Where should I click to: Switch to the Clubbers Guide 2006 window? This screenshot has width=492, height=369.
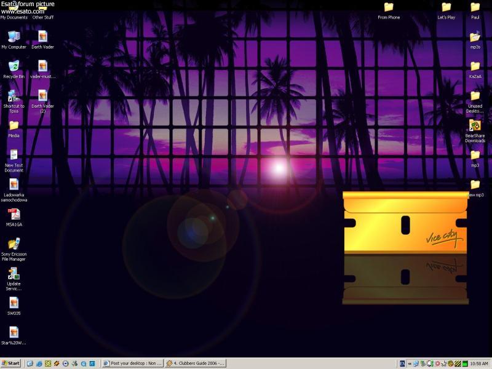(x=196, y=363)
